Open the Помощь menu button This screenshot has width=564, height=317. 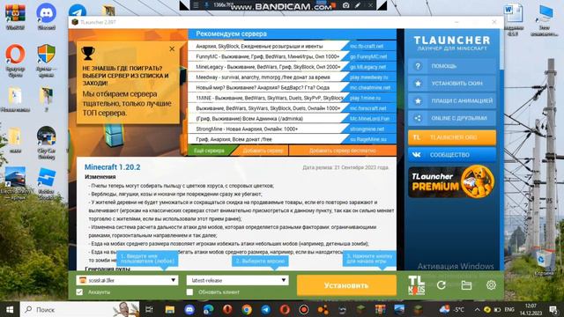coord(452,66)
